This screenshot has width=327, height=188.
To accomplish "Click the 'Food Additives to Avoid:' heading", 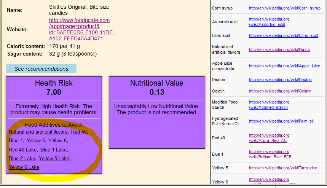I will coord(54,125).
